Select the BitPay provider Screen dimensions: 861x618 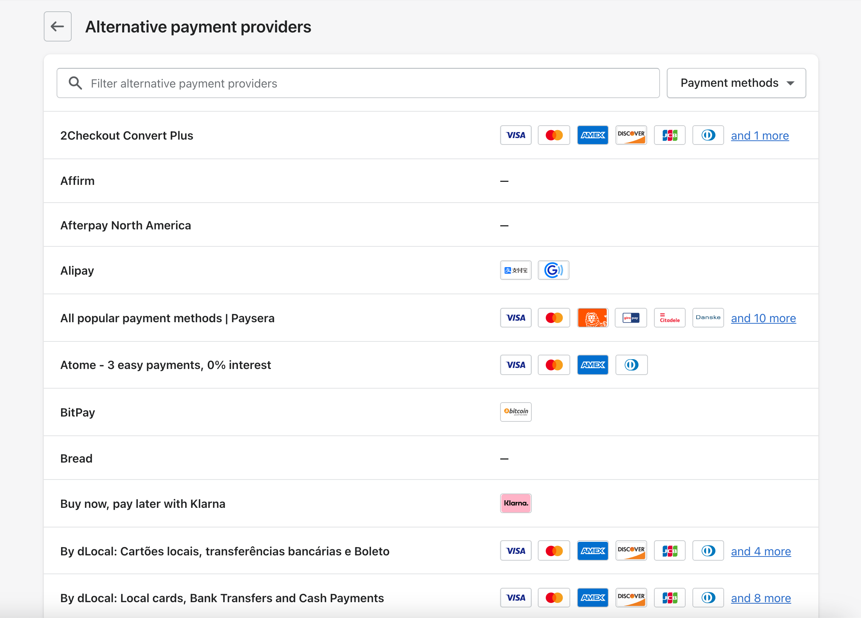78,412
